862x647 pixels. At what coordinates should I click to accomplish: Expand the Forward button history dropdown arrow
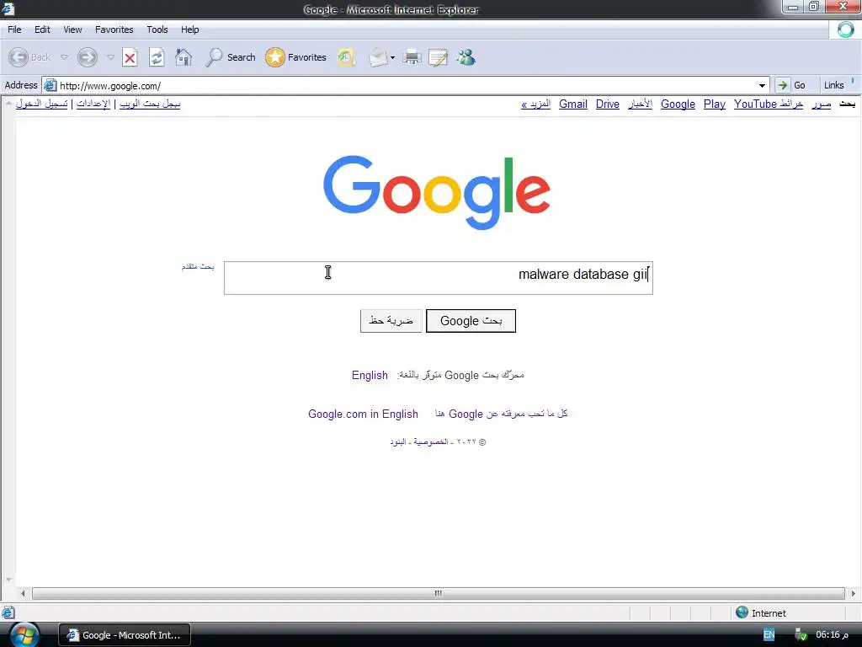pos(110,57)
